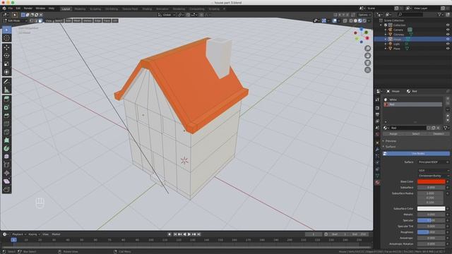Open the Options button in viewport header
Screen dimensions: 452x254
(x=364, y=15)
